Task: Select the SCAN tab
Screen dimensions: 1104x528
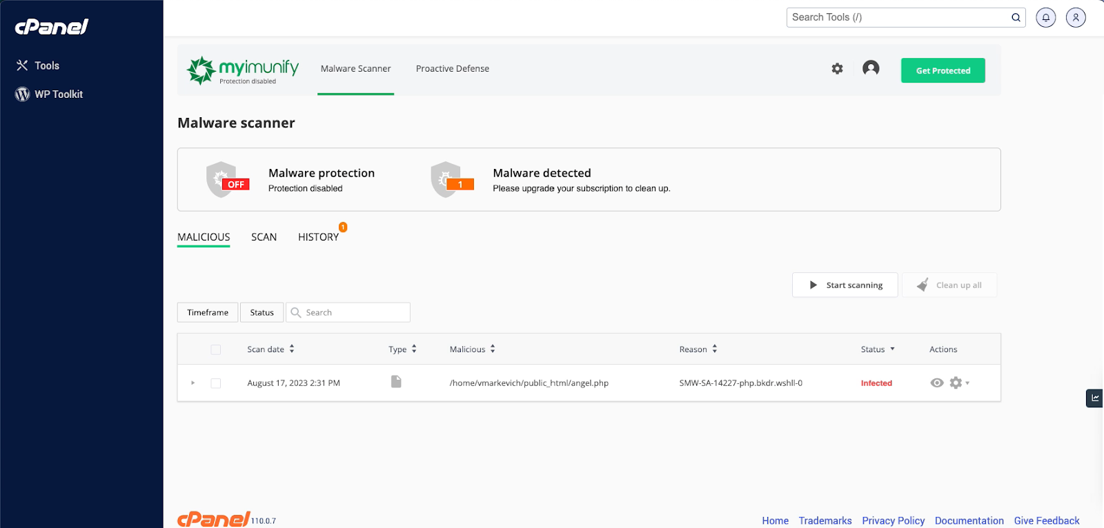Action: (264, 237)
